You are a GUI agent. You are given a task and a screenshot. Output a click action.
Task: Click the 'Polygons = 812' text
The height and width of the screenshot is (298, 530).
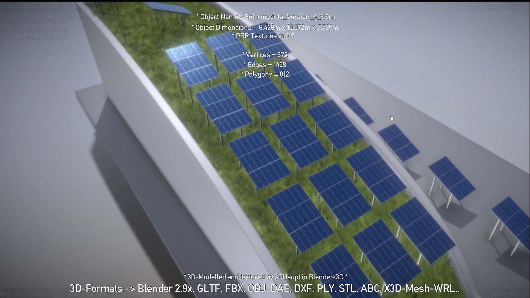[x=265, y=74]
